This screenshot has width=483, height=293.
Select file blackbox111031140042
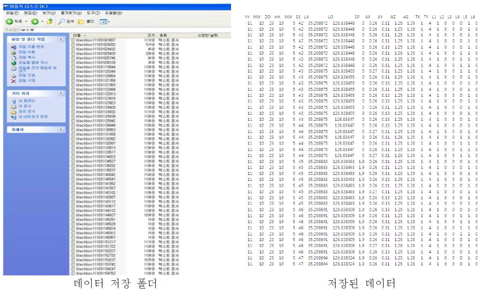(95, 175)
